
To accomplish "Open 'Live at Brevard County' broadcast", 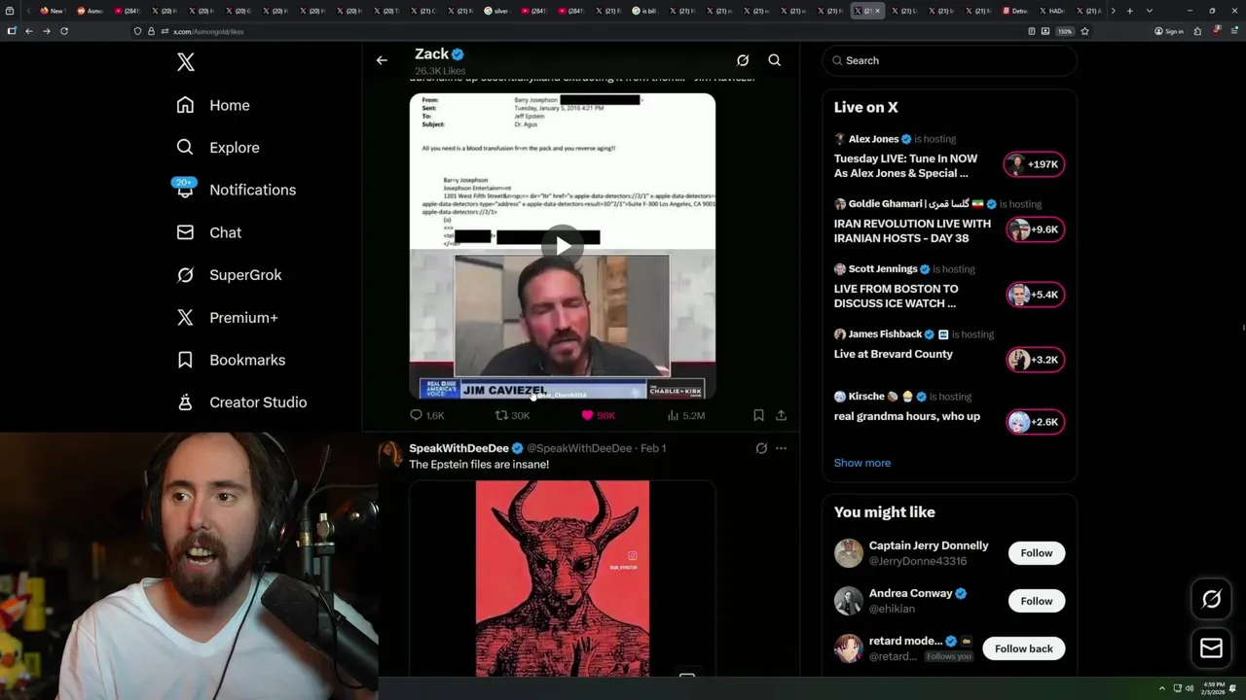I will click(x=894, y=354).
